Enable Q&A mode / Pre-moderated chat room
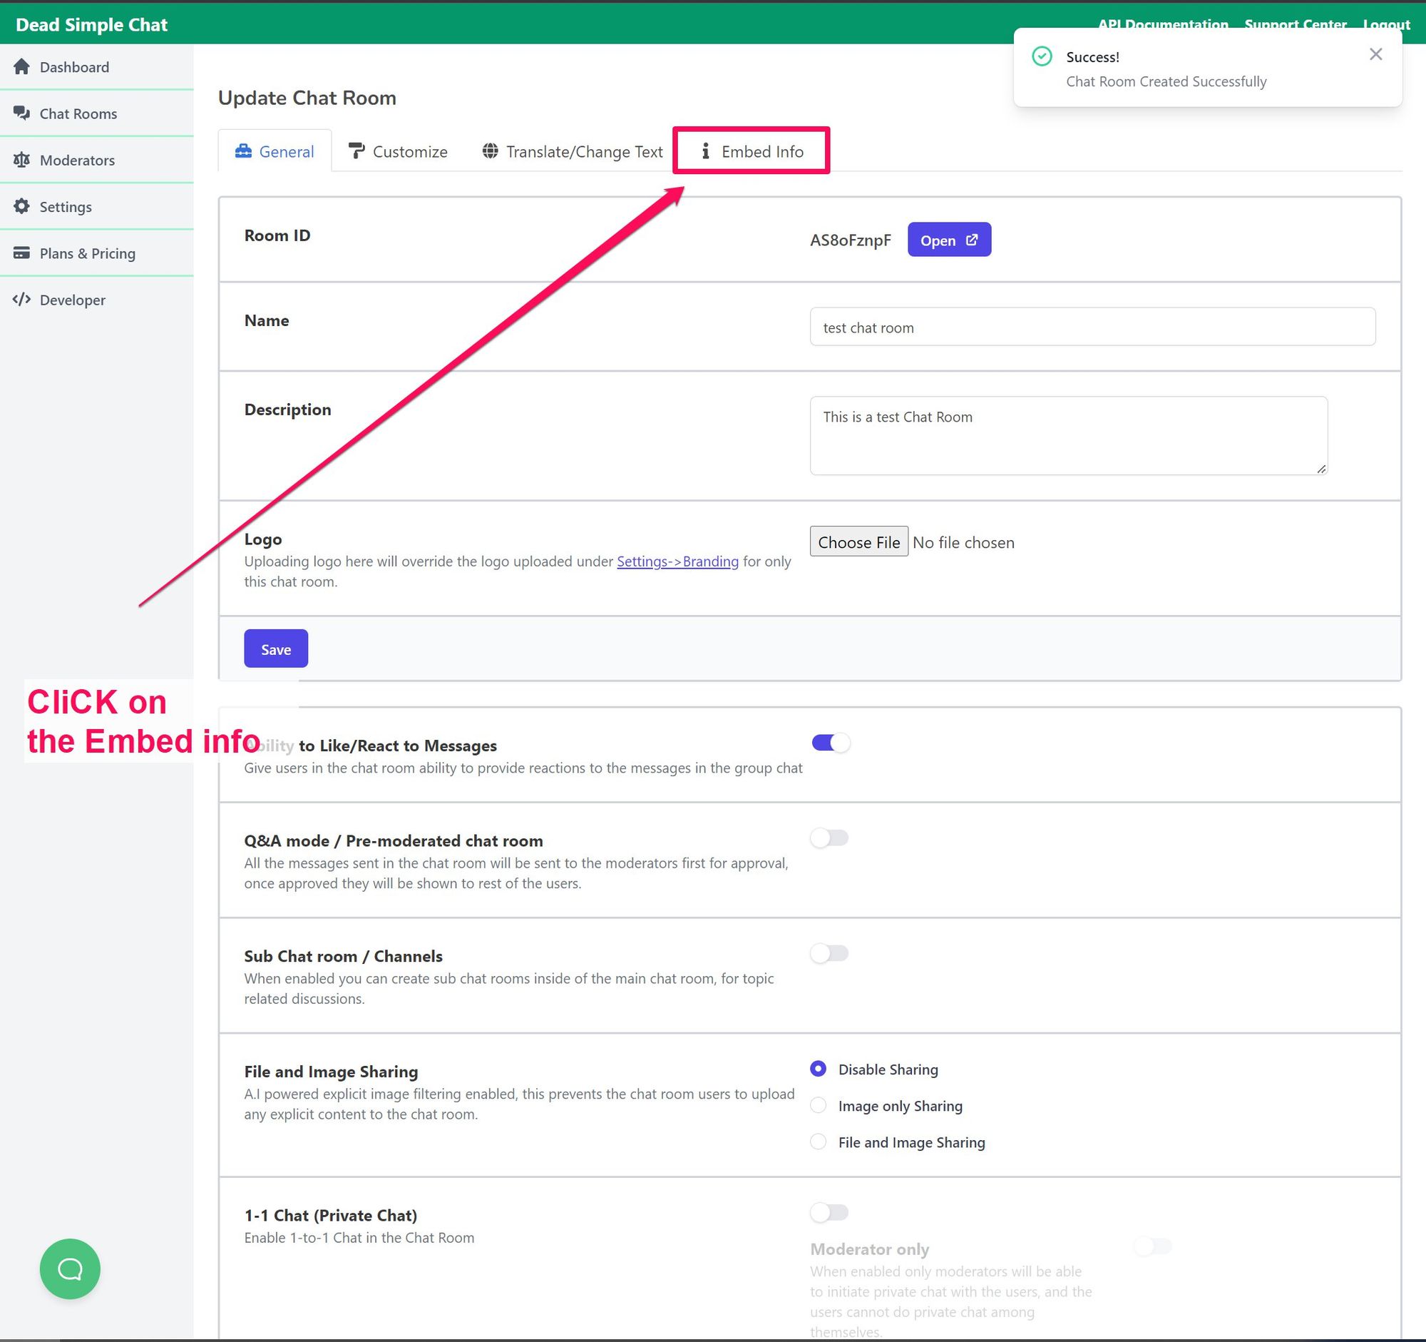This screenshot has height=1342, width=1426. [x=830, y=838]
